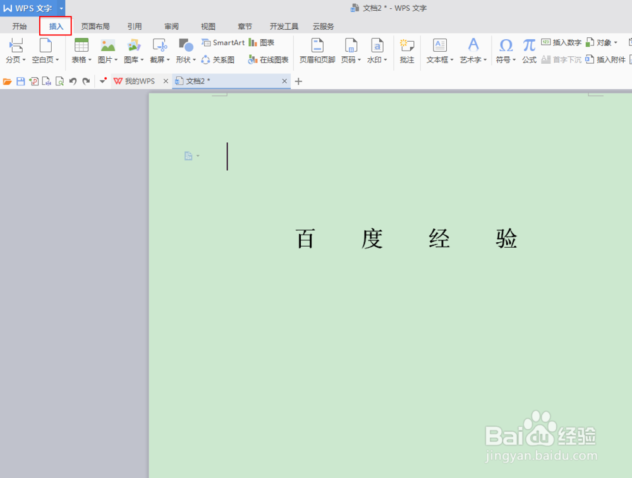This screenshot has height=478, width=632.
Task: Open the 关系图 relationship diagram tool
Action: [218, 59]
